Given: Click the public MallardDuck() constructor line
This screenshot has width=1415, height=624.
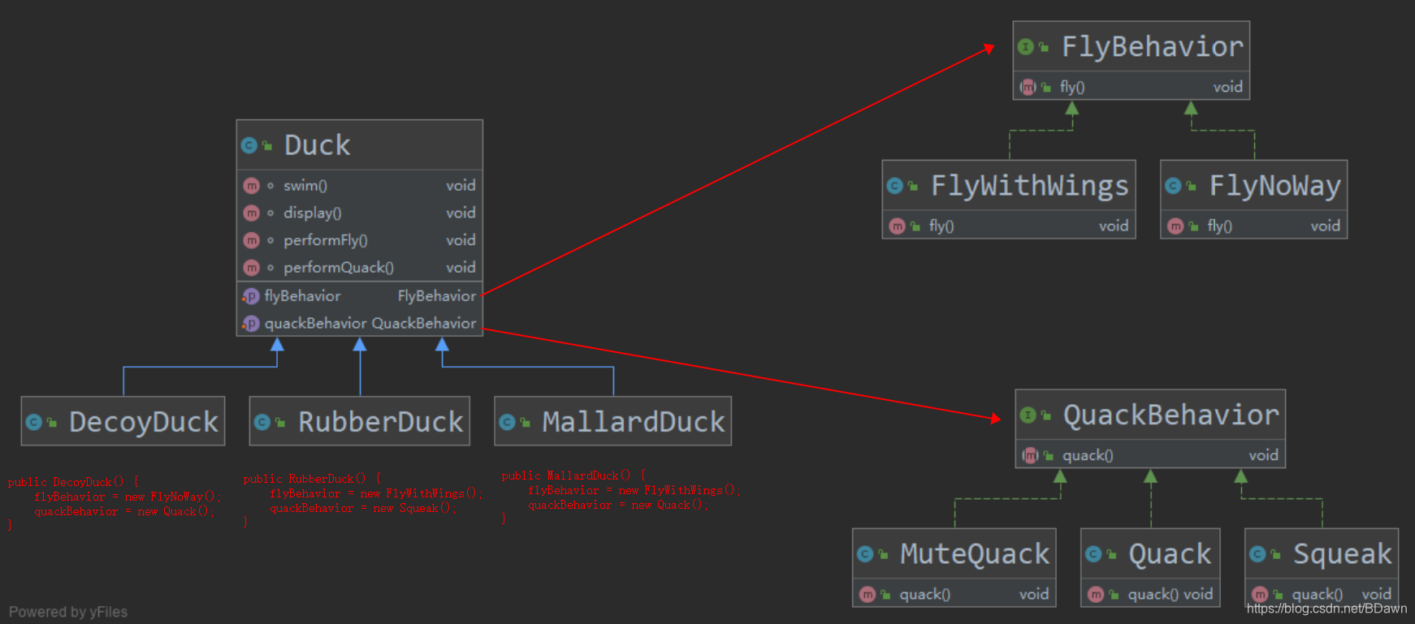Looking at the screenshot, I should click(x=573, y=476).
